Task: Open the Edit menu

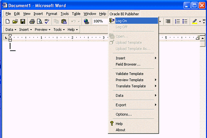Action: pos(17,14)
